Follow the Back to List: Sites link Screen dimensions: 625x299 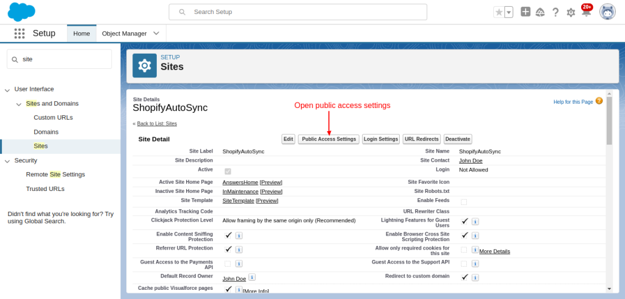point(157,124)
